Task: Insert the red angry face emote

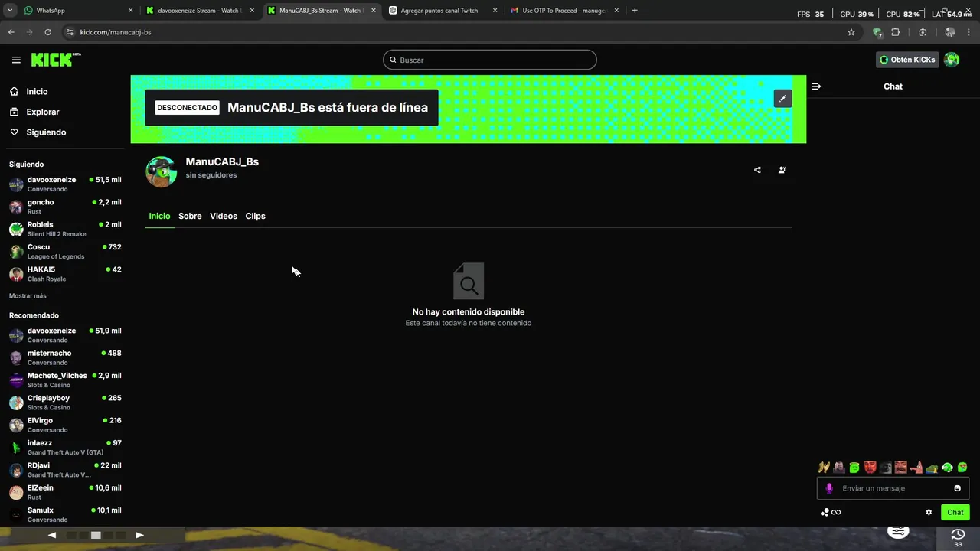Action: 870,467
